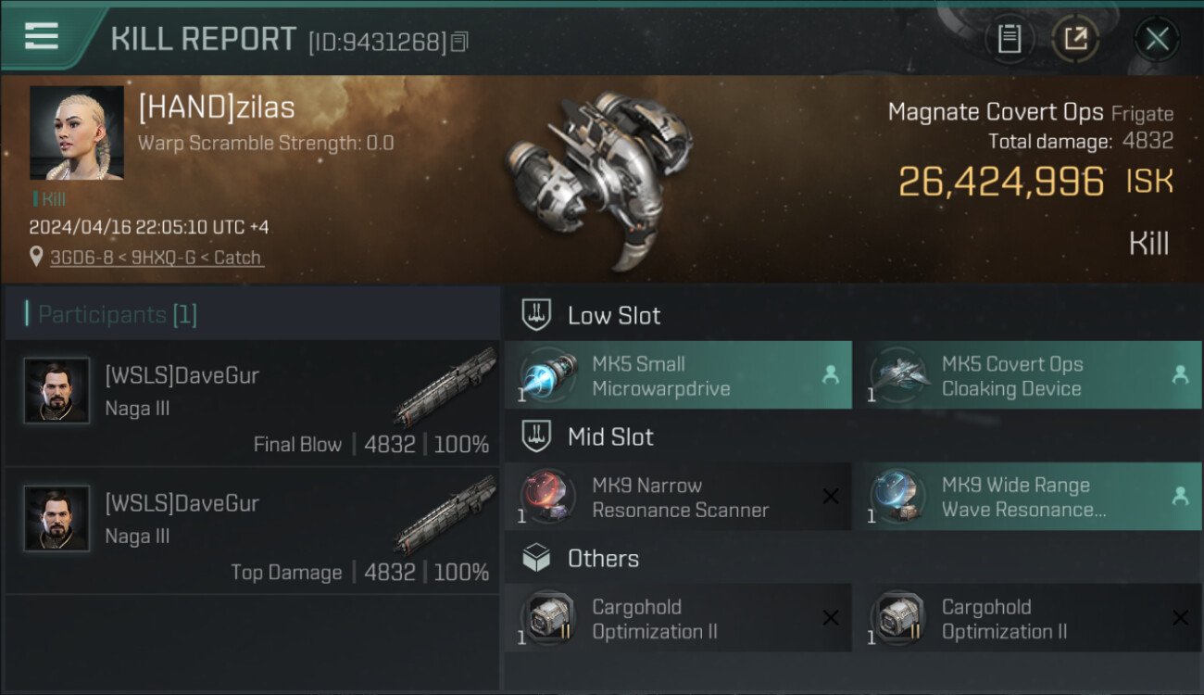This screenshot has height=695, width=1204.
Task: Click the first Cargohold Optimization II icon
Action: (547, 619)
